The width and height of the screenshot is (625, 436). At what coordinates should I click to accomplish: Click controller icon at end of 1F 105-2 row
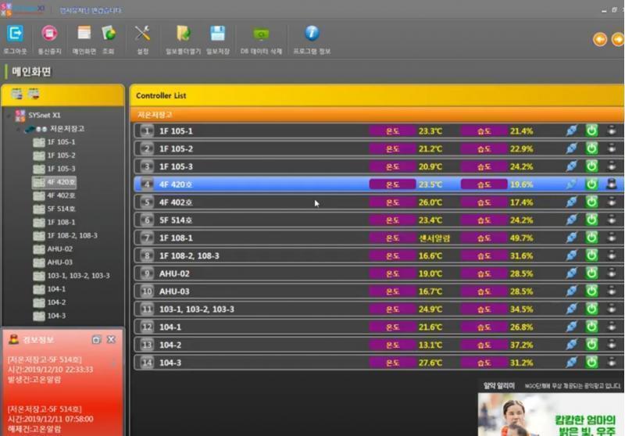[612, 148]
